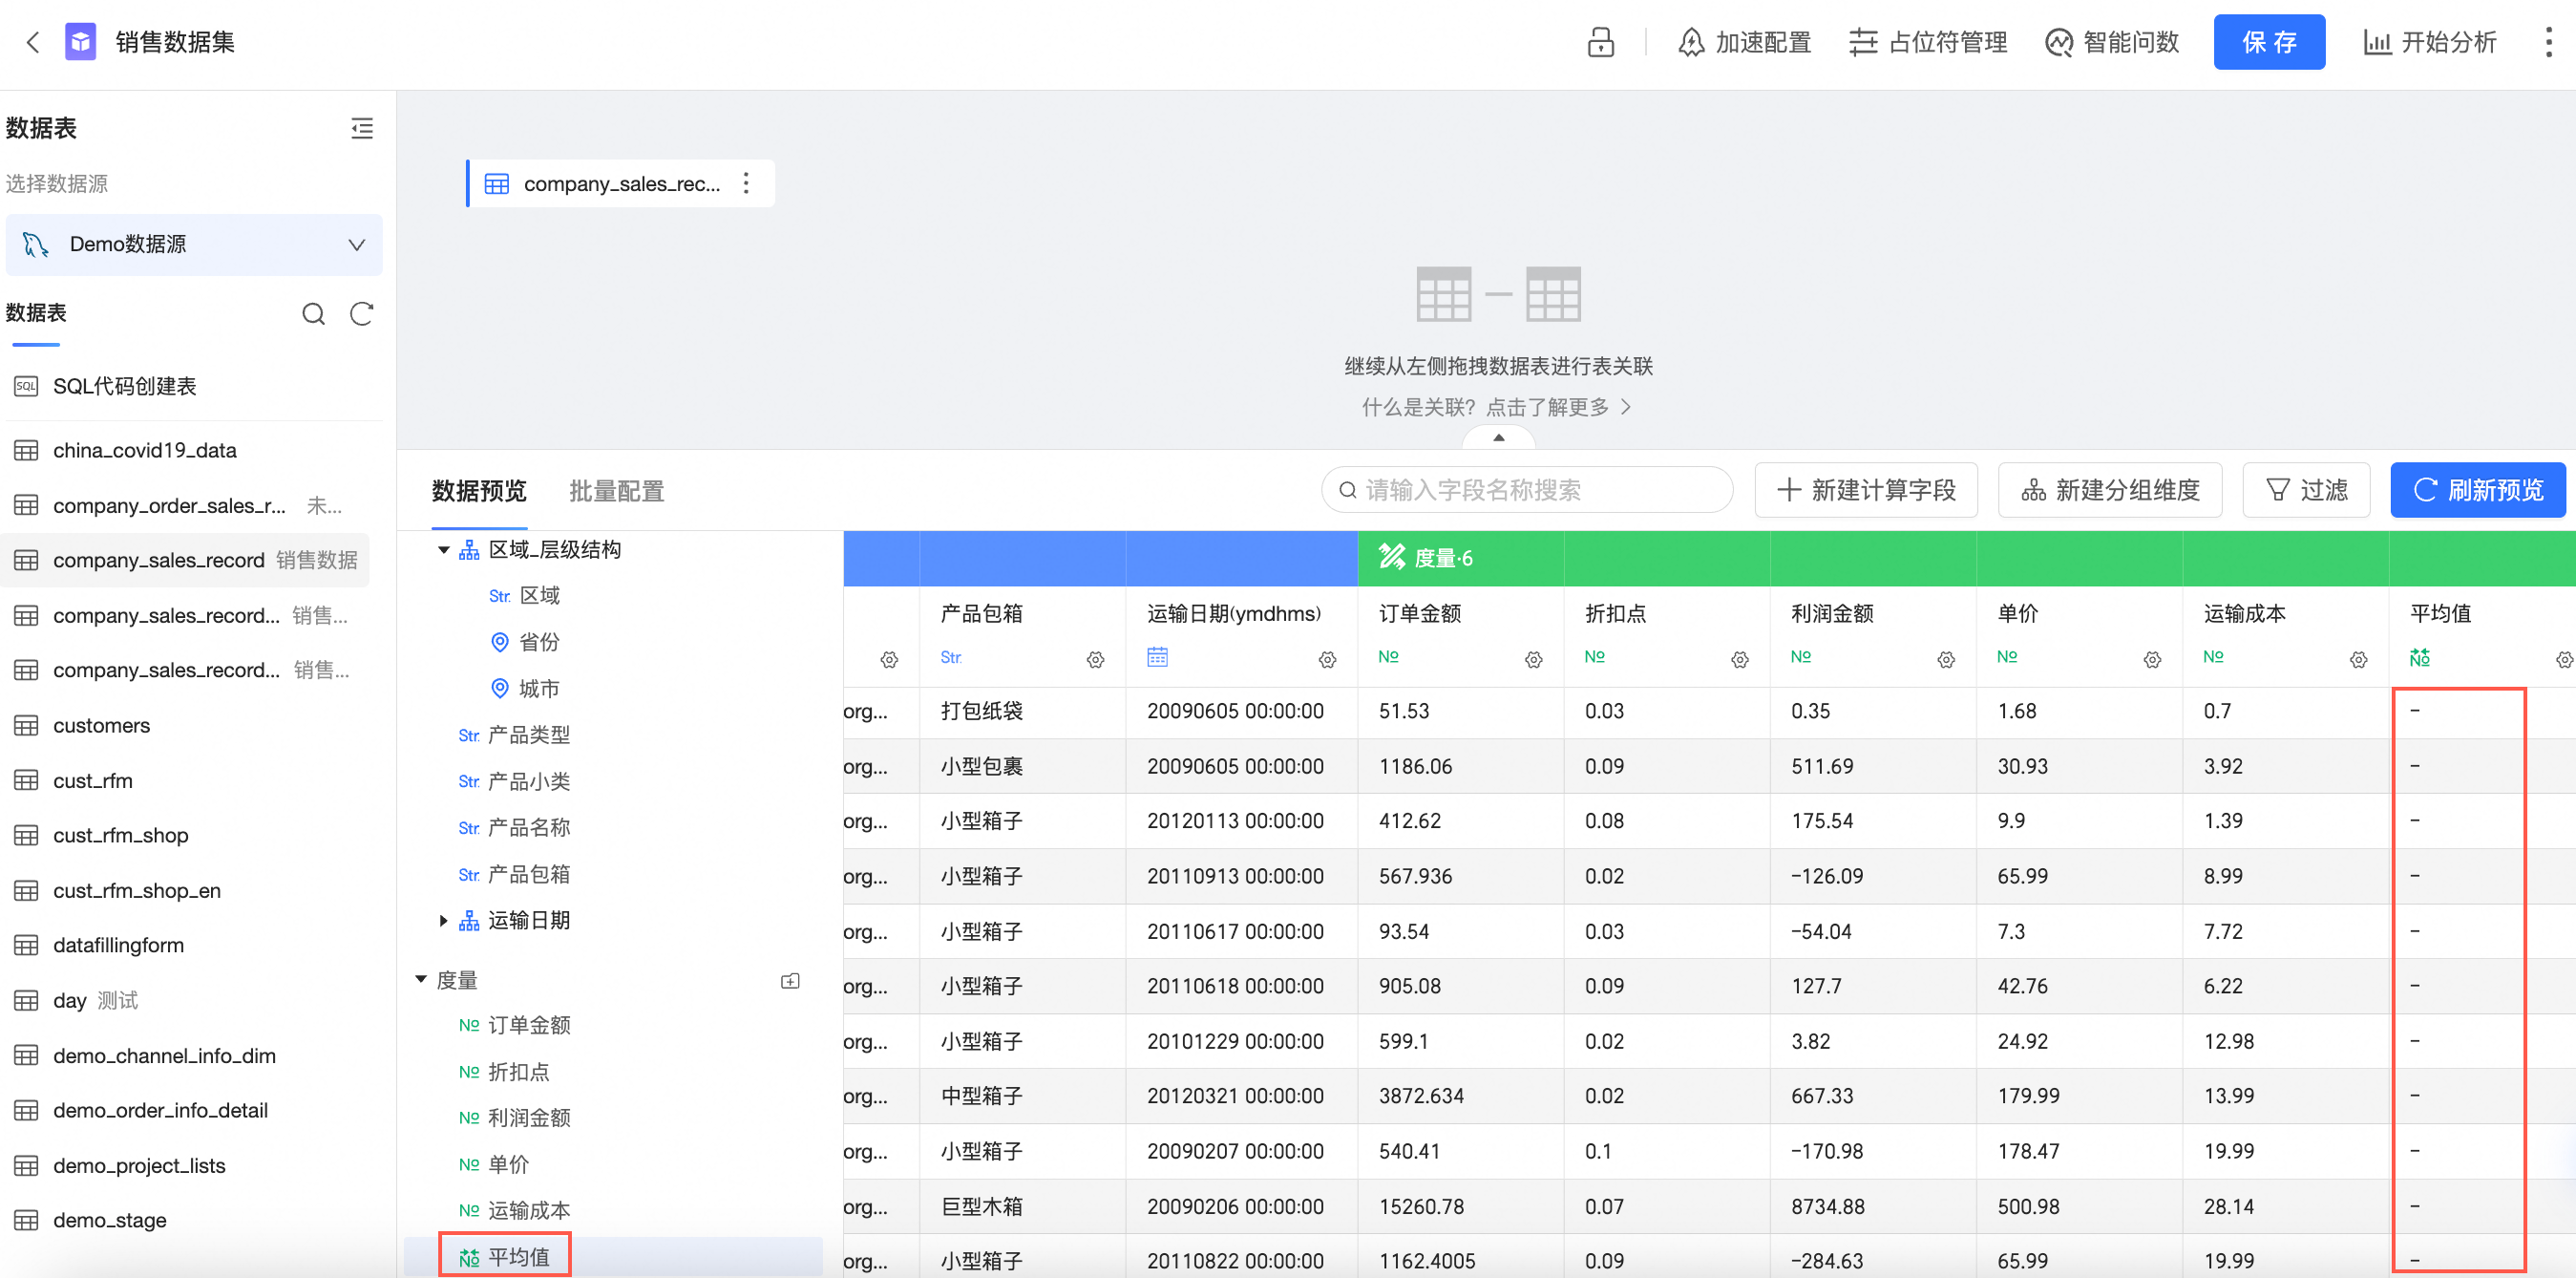This screenshot has height=1278, width=2576.
Task: Open the 过滤 filter
Action: point(2306,490)
